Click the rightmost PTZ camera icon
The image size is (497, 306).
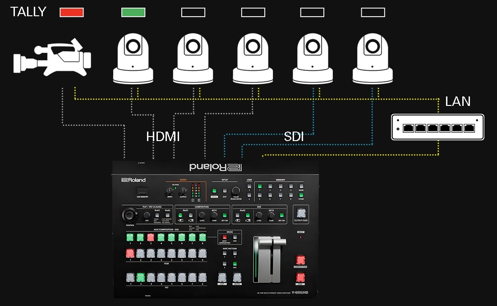click(x=373, y=59)
